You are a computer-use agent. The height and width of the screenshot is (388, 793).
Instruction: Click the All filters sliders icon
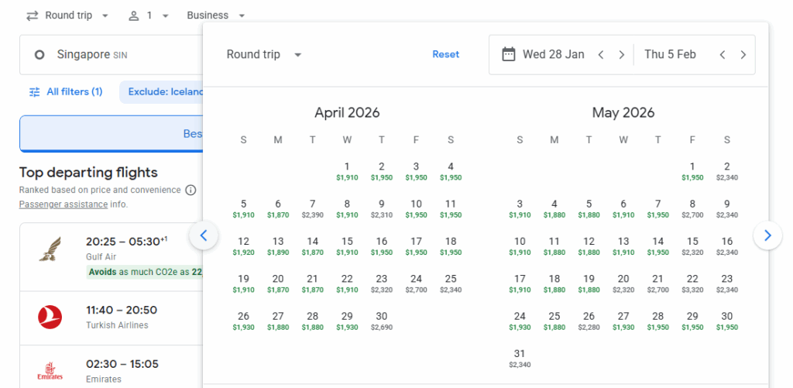pos(34,92)
